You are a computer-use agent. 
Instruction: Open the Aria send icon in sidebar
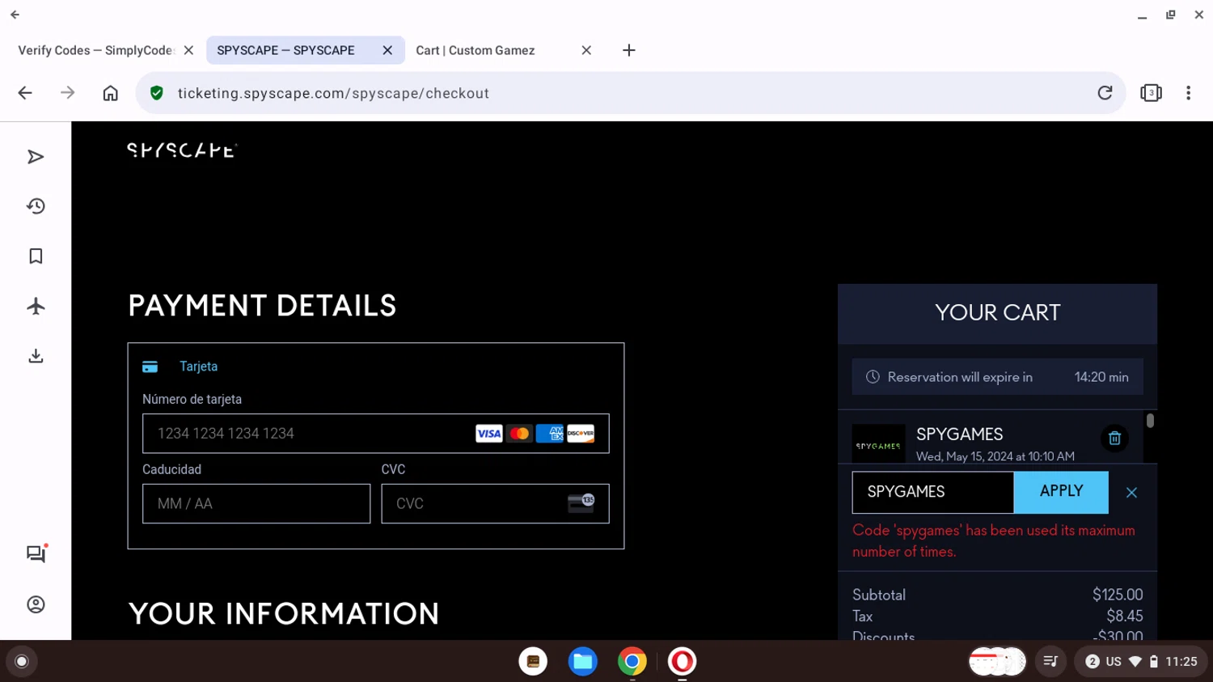36,157
